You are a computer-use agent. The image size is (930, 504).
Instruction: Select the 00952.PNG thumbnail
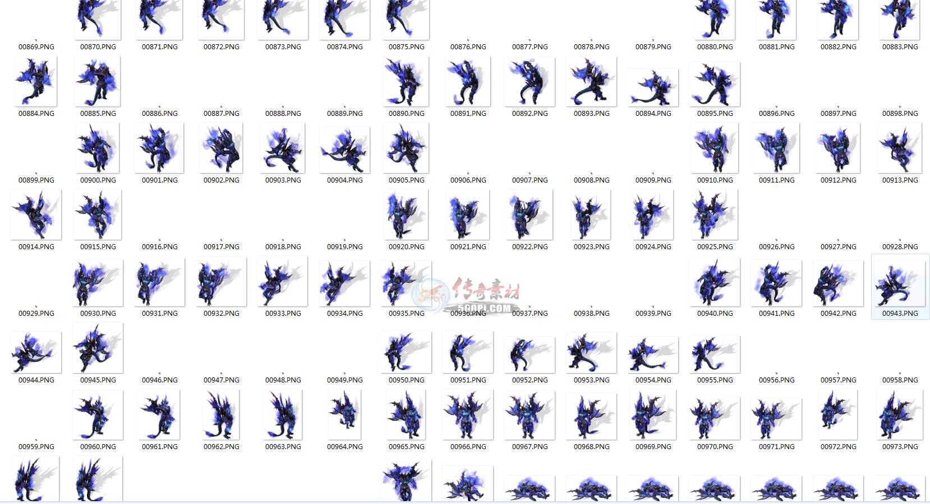point(530,355)
